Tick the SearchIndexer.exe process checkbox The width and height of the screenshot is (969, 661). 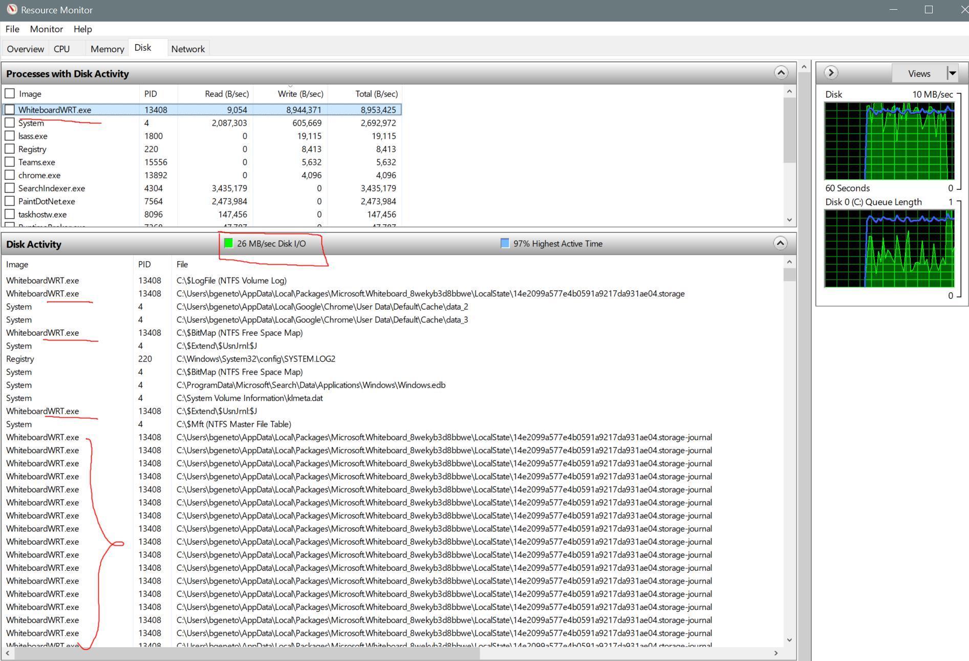[10, 188]
